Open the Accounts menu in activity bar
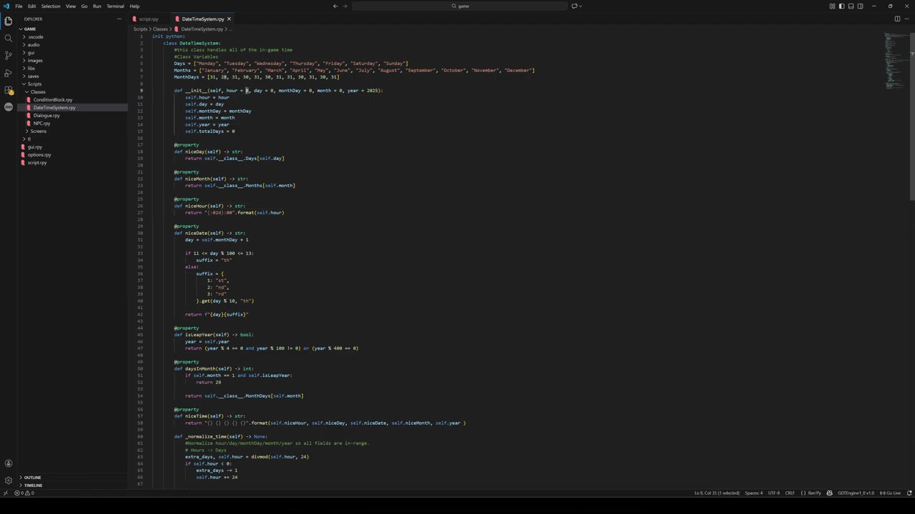This screenshot has height=514, width=915. [9, 463]
